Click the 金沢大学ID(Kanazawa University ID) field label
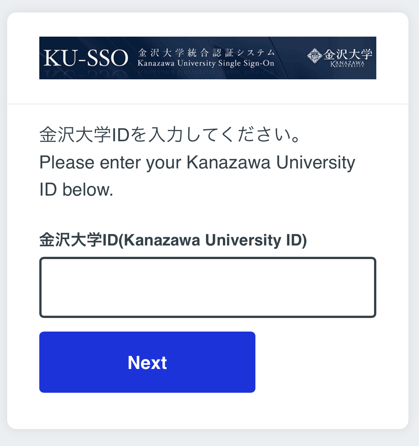 (x=173, y=240)
